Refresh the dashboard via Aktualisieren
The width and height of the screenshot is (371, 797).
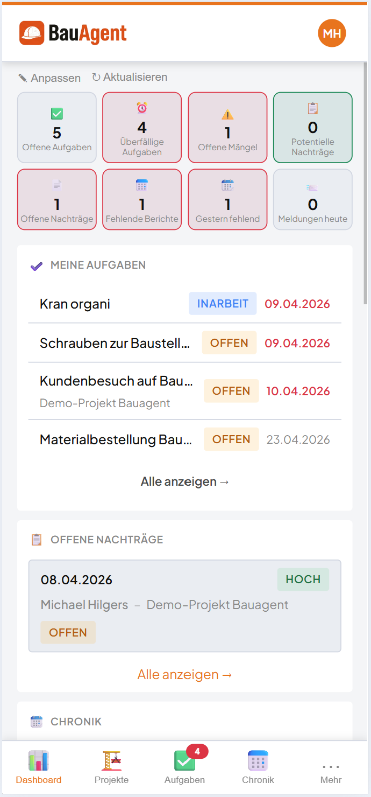coord(131,77)
